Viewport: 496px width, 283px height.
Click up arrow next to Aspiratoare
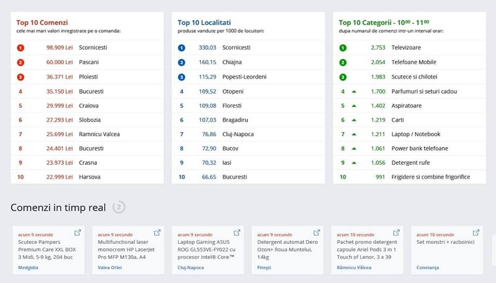354,106
